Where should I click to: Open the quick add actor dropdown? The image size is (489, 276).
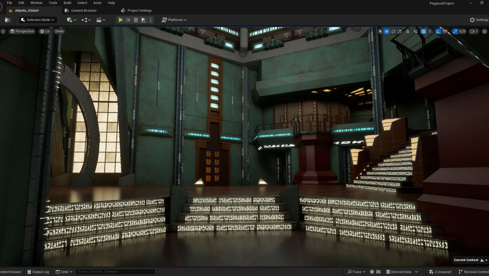[x=71, y=20]
